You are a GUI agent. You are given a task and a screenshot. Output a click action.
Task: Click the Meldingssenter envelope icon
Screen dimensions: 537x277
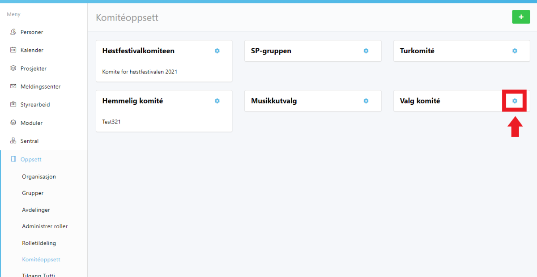[13, 86]
